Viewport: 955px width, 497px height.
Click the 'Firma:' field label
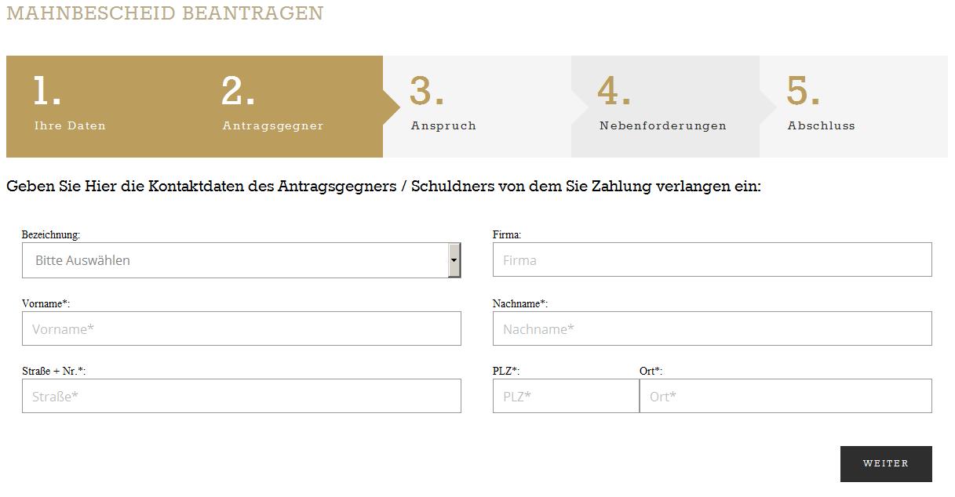click(x=507, y=234)
